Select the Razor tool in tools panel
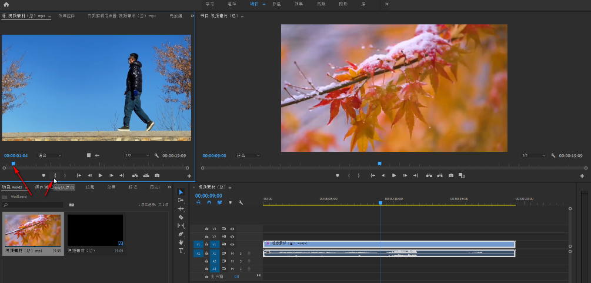 point(181,217)
